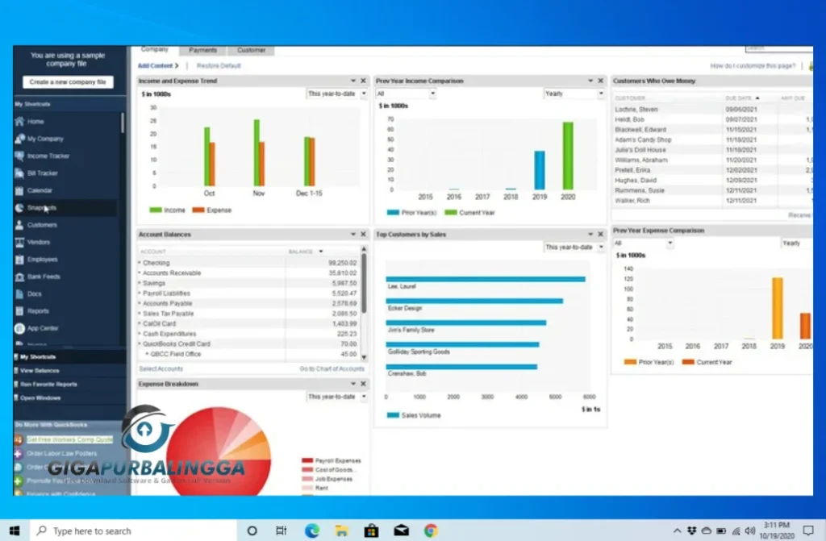Create a new company file
Image resolution: width=826 pixels, height=541 pixels.
coord(69,82)
